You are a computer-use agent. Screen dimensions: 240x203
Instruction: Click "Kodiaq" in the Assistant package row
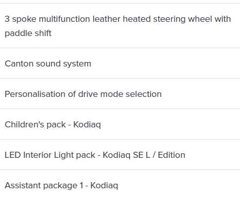(104, 186)
